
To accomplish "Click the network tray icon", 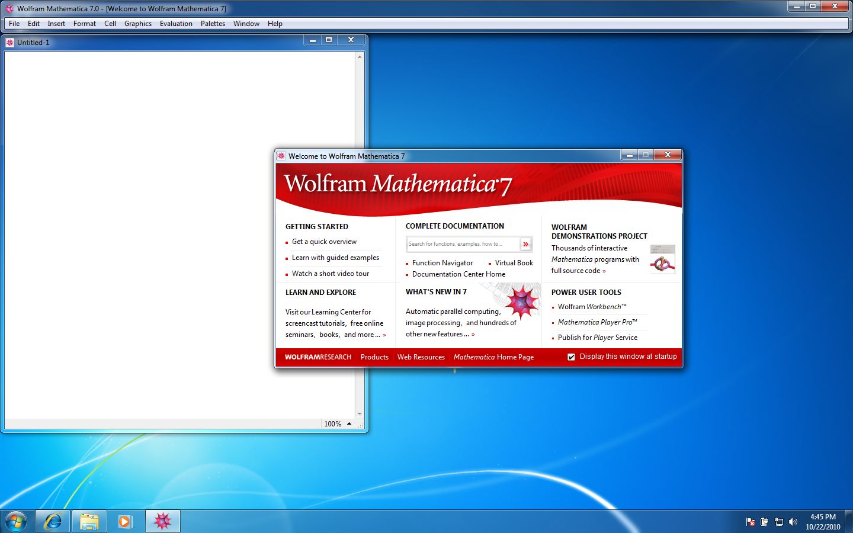I will pyautogui.click(x=779, y=522).
